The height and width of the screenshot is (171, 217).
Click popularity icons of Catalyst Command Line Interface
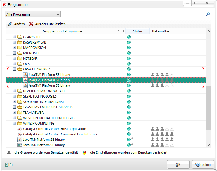click(162, 134)
